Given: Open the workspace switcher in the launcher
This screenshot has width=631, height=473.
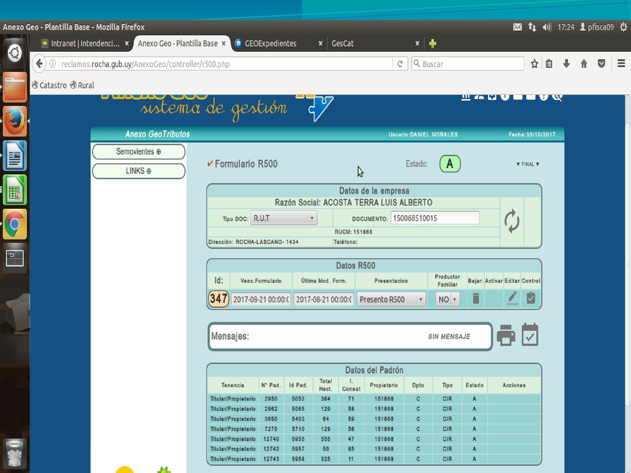Looking at the screenshot, I should click(x=15, y=258).
